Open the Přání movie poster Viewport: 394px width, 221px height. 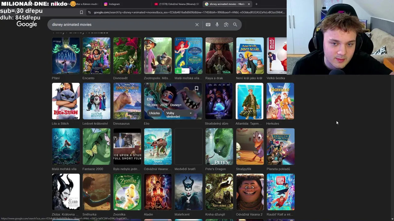(66, 56)
